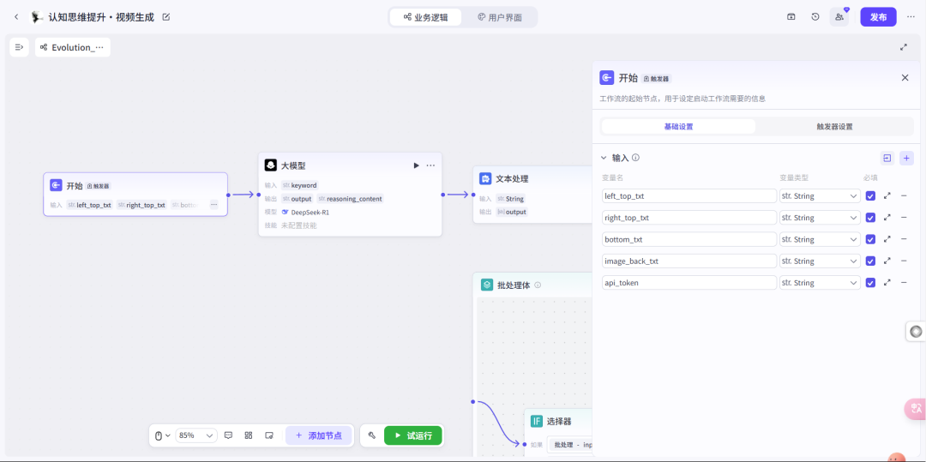This screenshot has height=462, width=926.
Task: Expand details for left_top_txt row
Action: tap(887, 196)
